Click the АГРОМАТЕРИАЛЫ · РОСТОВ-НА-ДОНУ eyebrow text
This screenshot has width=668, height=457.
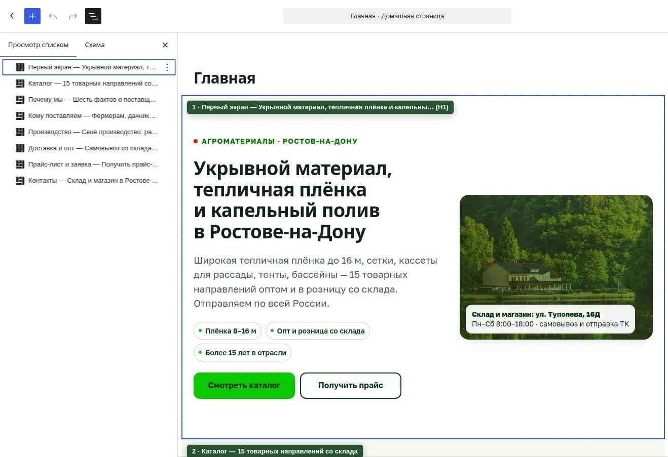(x=279, y=141)
